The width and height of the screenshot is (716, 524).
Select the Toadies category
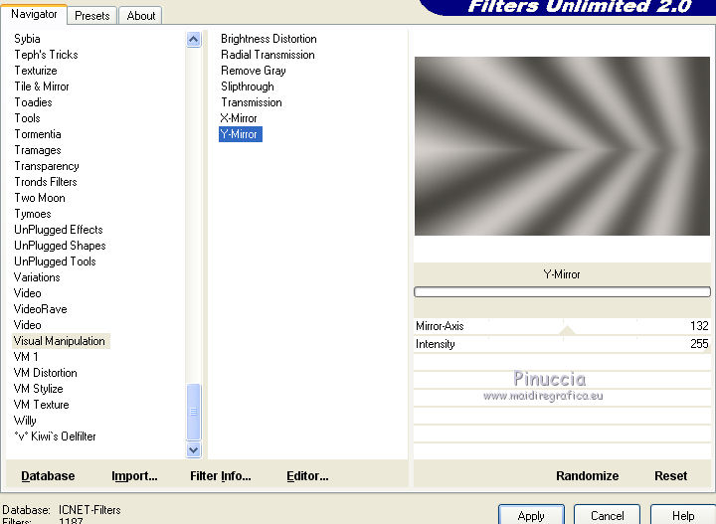33,102
